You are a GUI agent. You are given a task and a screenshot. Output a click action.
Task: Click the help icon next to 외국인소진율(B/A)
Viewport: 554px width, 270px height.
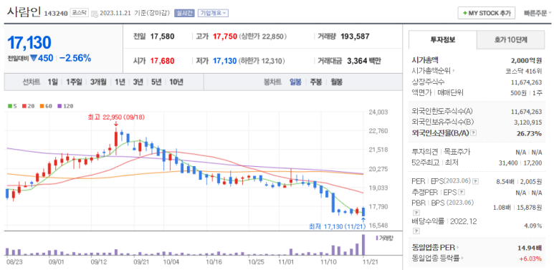coord(474,133)
